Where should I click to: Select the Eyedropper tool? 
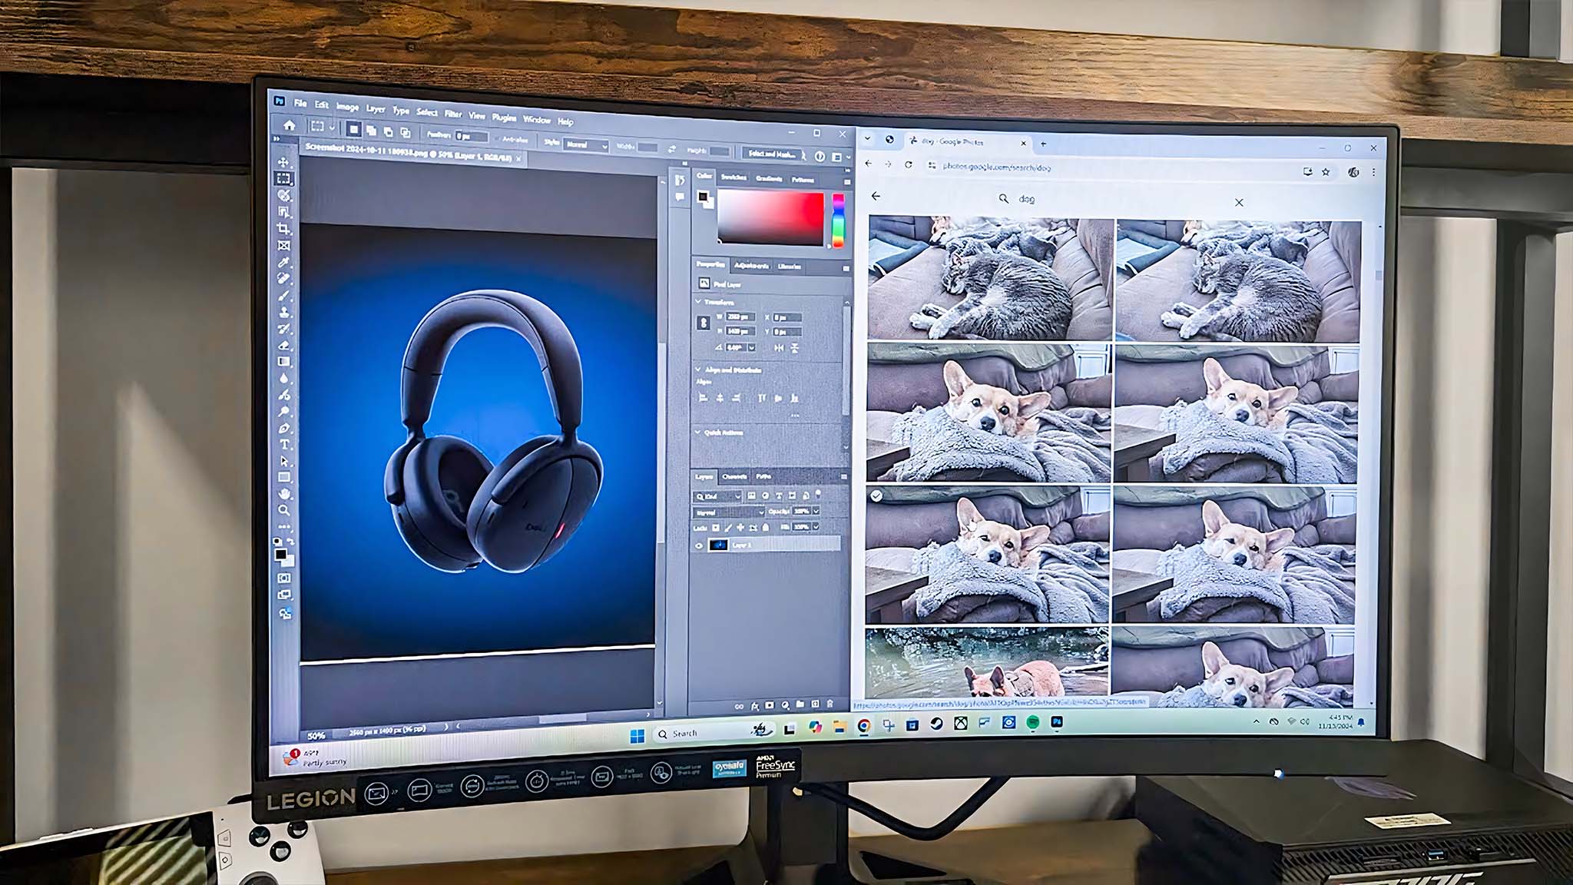point(283,263)
